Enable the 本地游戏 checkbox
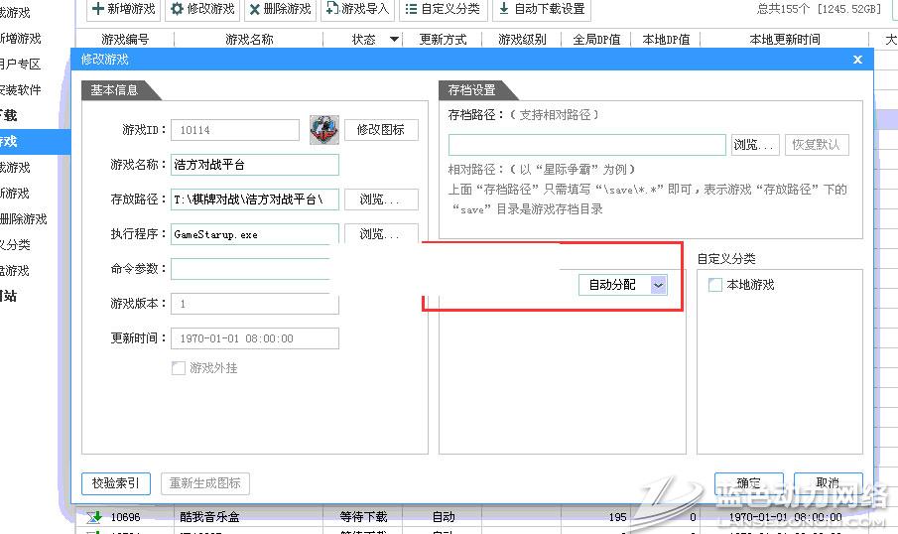This screenshot has height=534, width=898. [x=715, y=285]
